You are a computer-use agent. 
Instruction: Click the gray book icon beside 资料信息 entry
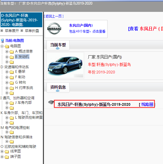coord(51,102)
